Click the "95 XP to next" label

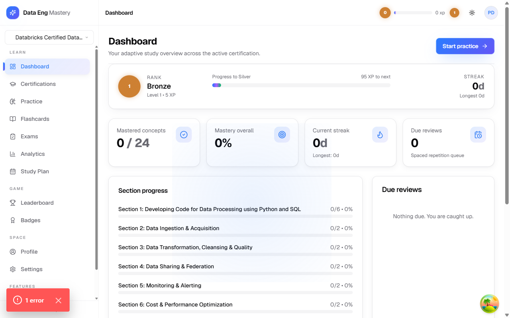coord(376,77)
